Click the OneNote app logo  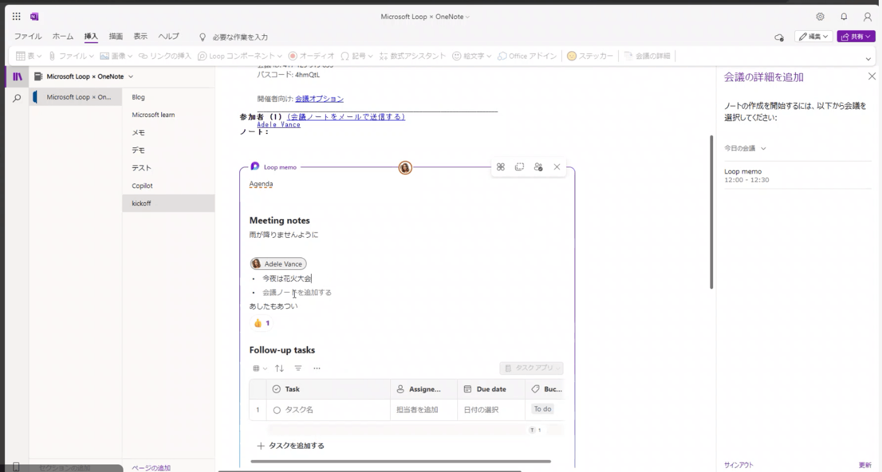(x=35, y=17)
